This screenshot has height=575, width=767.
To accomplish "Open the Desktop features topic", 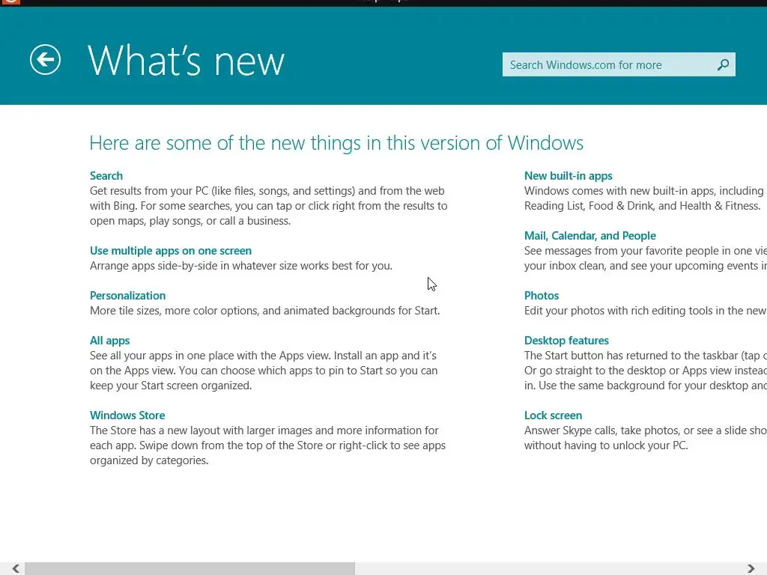I will click(x=566, y=341).
